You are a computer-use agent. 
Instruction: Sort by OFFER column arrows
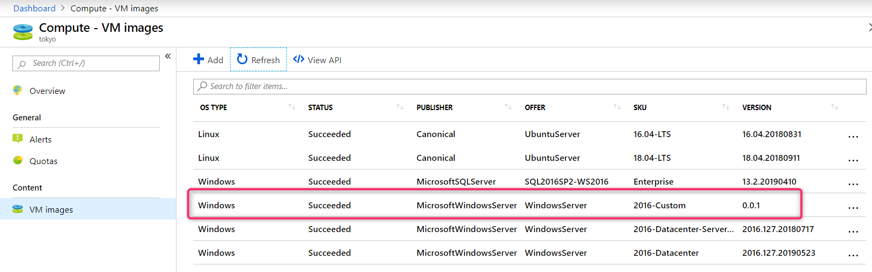point(617,107)
